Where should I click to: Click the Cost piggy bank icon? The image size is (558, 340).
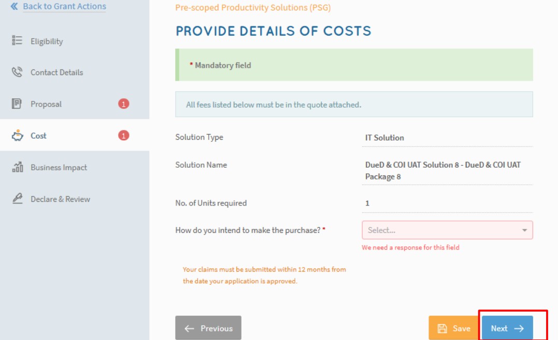pyautogui.click(x=17, y=136)
